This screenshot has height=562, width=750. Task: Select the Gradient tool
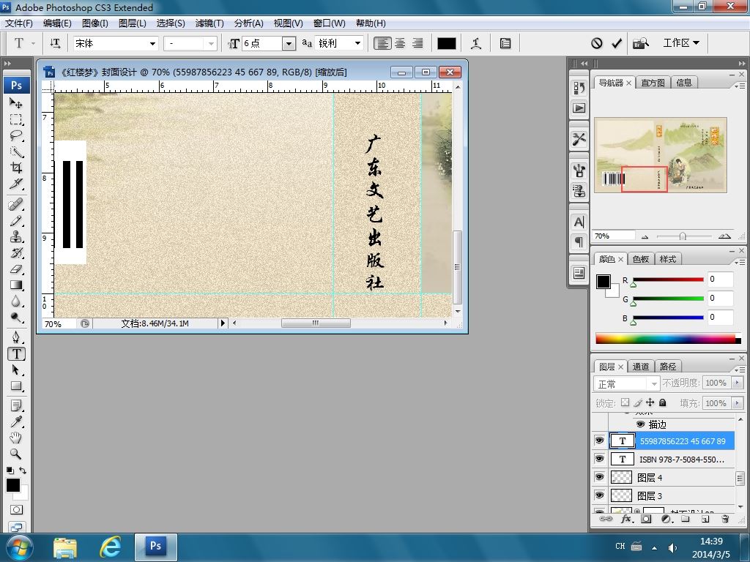(x=16, y=285)
